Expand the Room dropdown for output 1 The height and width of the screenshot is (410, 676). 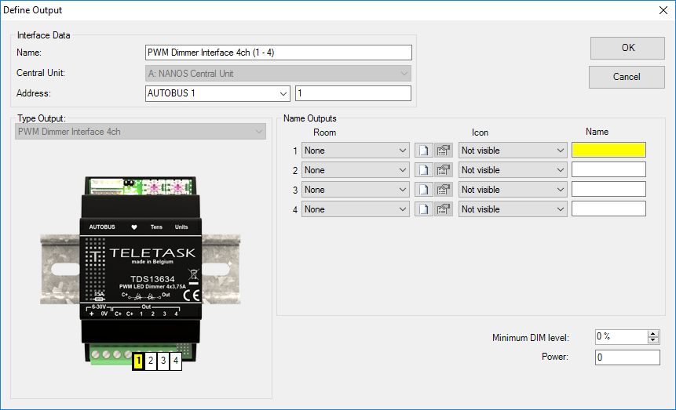click(x=403, y=151)
